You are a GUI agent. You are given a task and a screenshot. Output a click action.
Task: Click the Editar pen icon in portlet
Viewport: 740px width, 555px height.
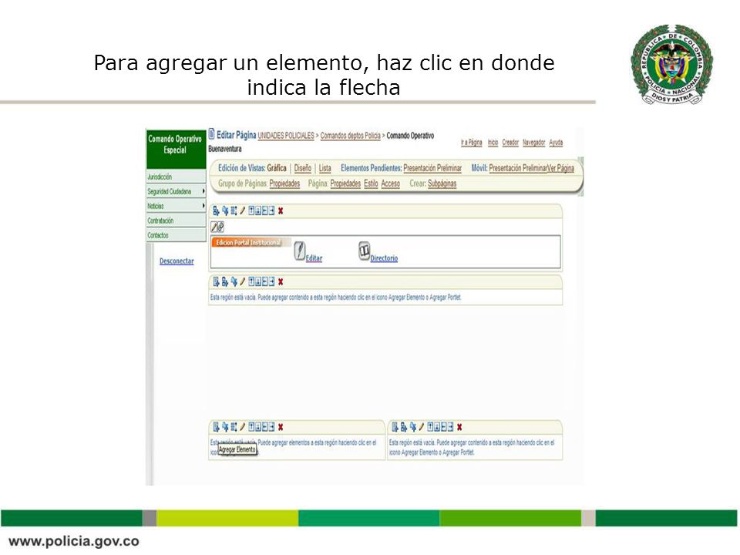300,251
